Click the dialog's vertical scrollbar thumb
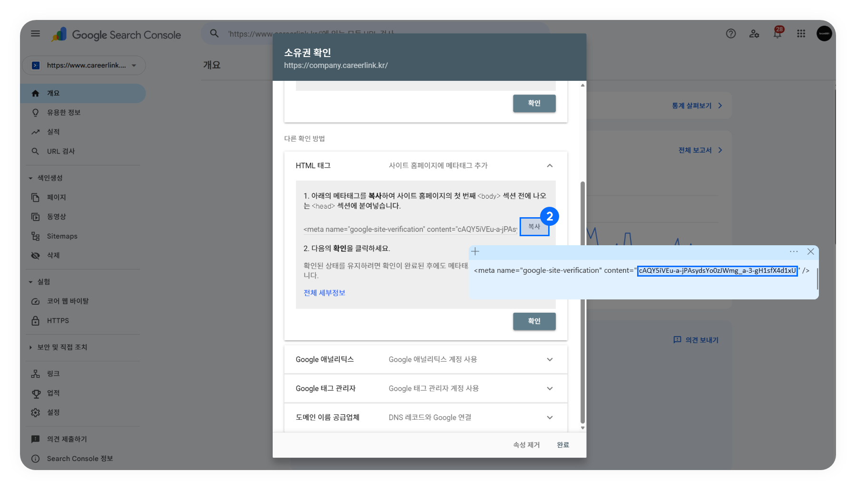856x490 pixels. (583, 302)
